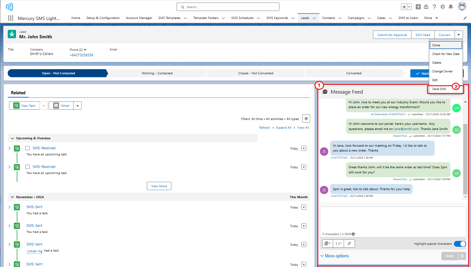The width and height of the screenshot is (471, 267).
Task: Open the notifications bell
Action: click(451, 7)
